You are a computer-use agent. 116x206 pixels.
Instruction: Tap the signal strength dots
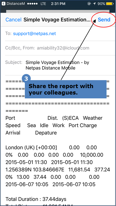coord(33,4)
